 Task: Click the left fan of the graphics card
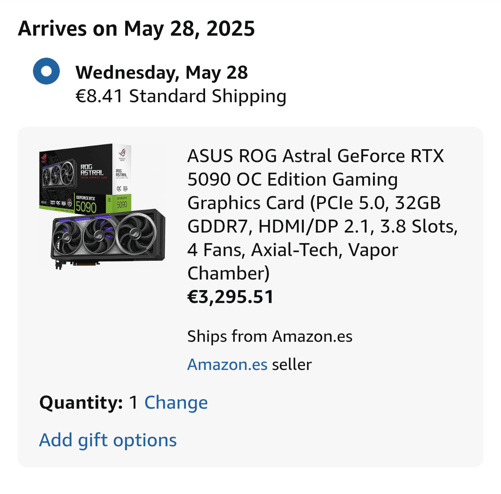pos(67,239)
